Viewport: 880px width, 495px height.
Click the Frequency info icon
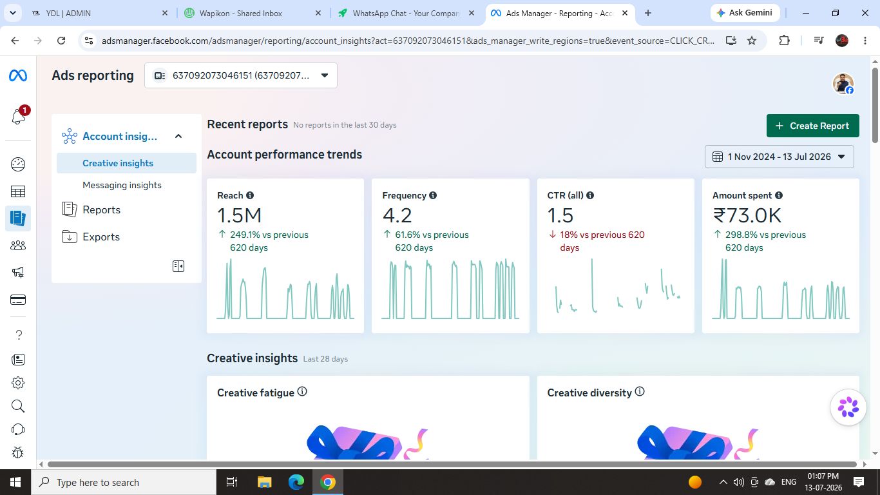[433, 195]
